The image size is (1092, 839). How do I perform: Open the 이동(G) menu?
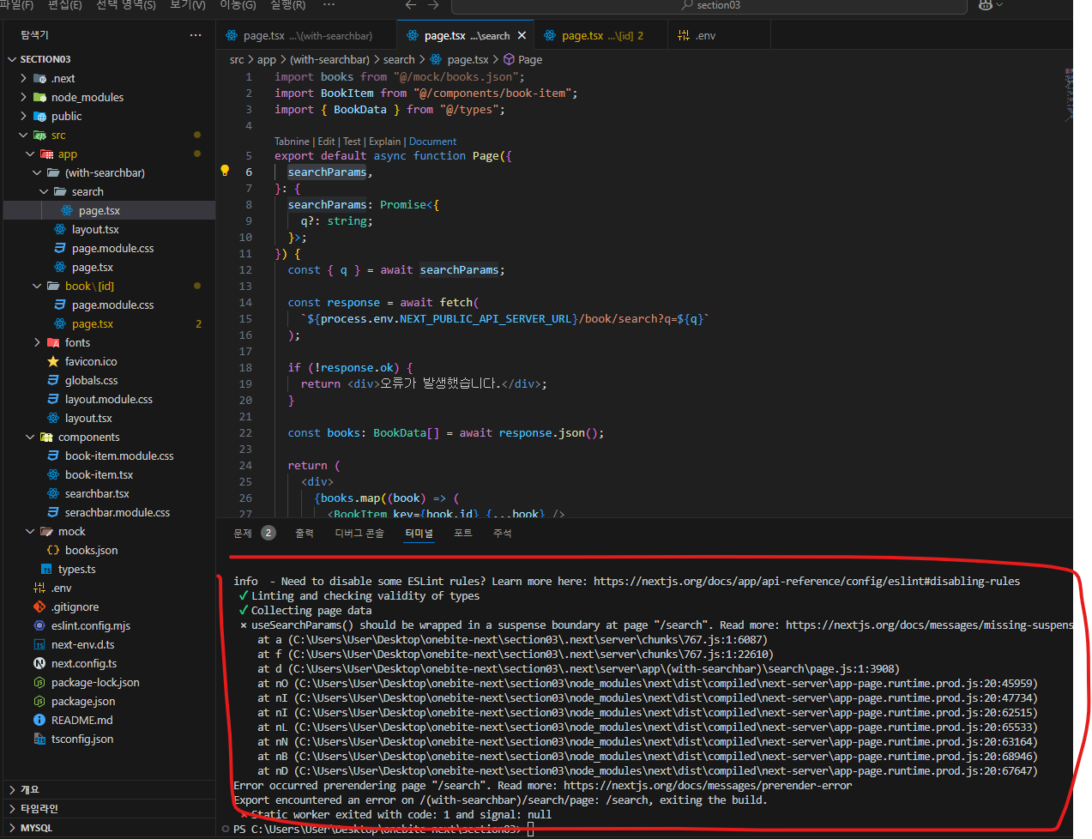pos(238,5)
